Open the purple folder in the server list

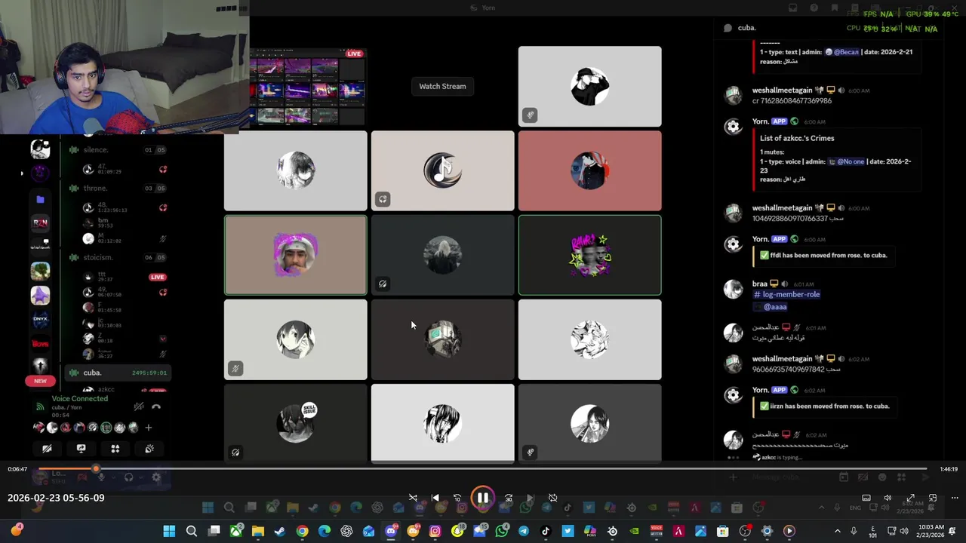click(40, 199)
